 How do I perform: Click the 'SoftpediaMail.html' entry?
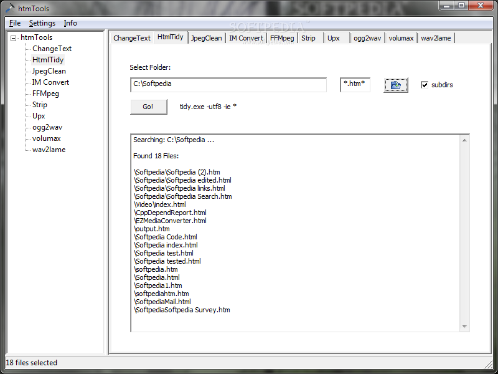(x=162, y=302)
